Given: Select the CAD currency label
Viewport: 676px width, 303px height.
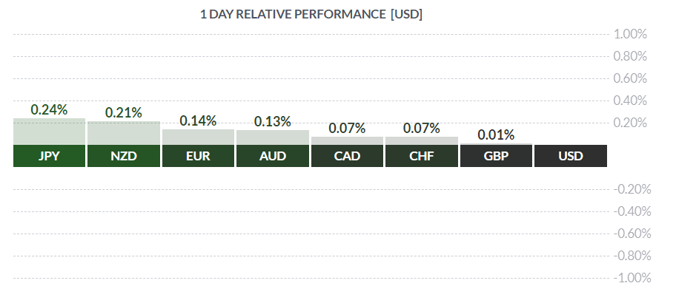Looking at the screenshot, I should pyautogui.click(x=347, y=156).
